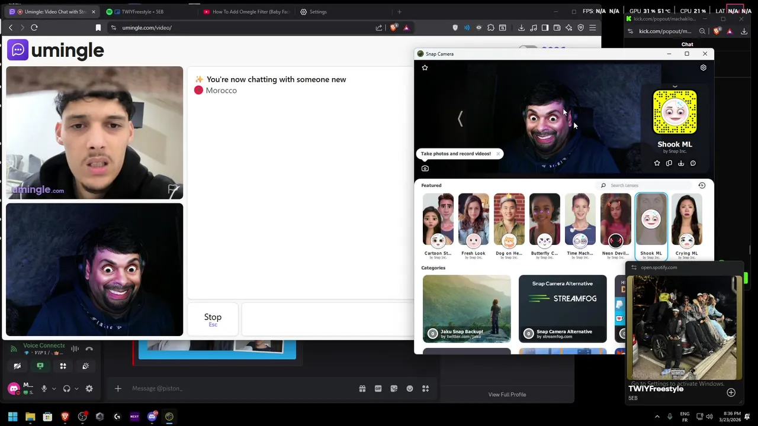Open Discord user settings gear

[89, 389]
